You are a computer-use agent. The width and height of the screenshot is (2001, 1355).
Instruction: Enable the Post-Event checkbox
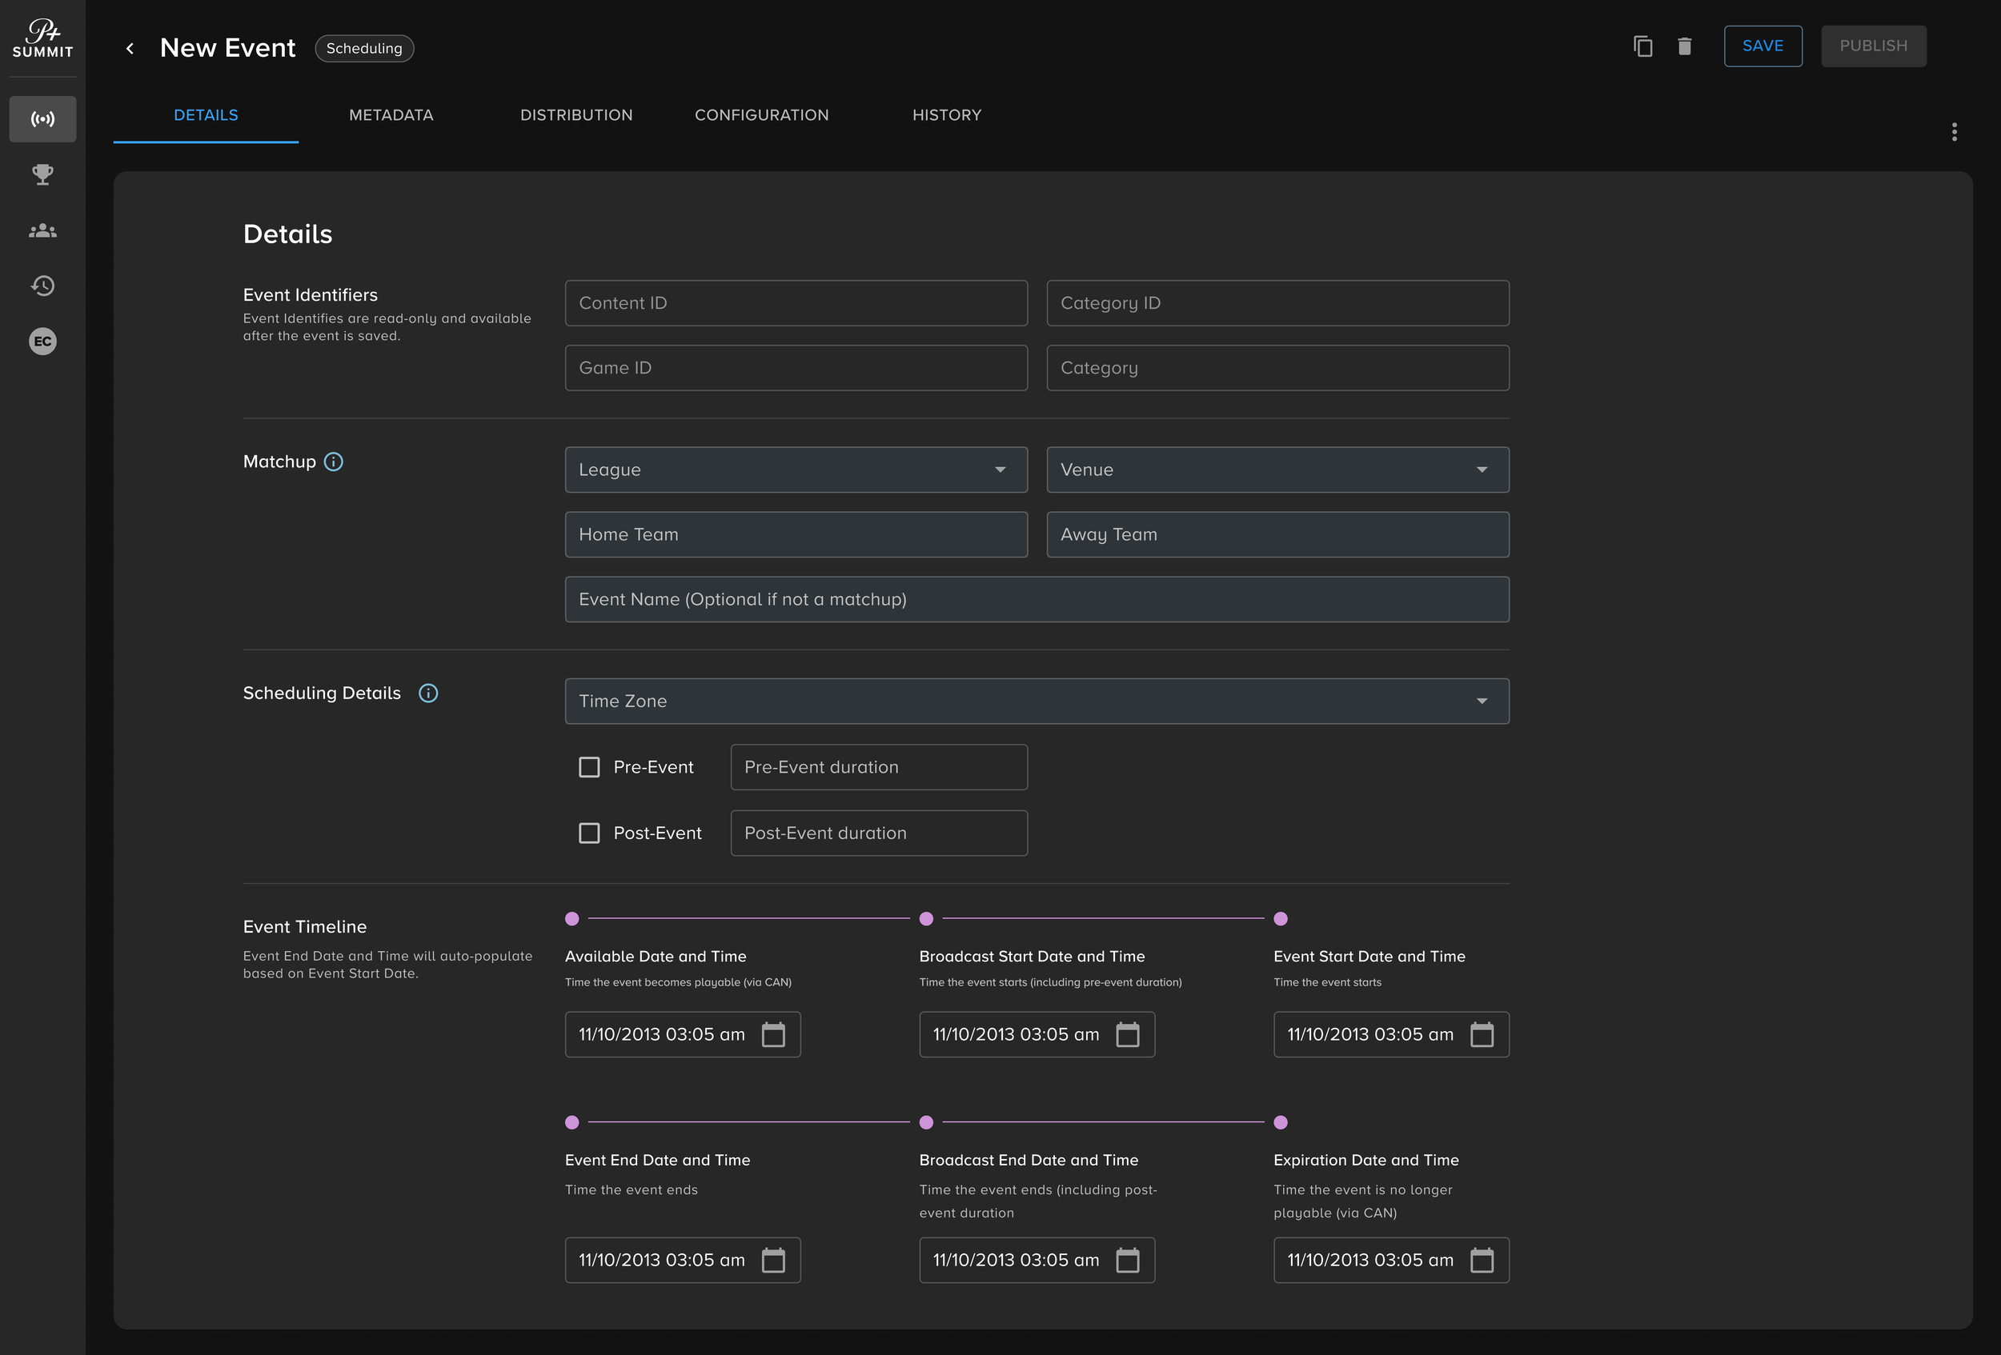point(589,833)
